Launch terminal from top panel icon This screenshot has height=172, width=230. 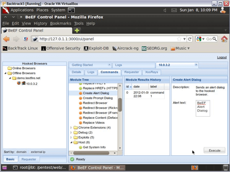coord(71,10)
